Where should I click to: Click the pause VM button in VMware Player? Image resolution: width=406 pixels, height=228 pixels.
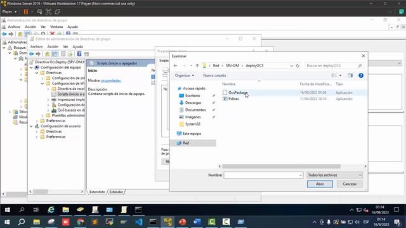point(26,11)
